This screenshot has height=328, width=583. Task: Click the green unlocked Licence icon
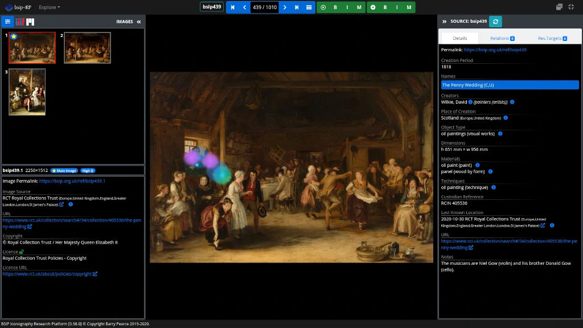pyautogui.click(x=22, y=252)
